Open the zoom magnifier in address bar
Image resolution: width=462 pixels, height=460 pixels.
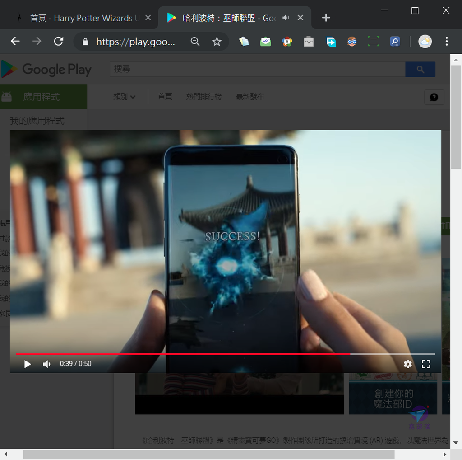point(195,41)
